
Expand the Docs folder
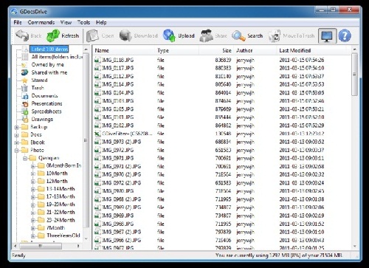[x=16, y=135]
